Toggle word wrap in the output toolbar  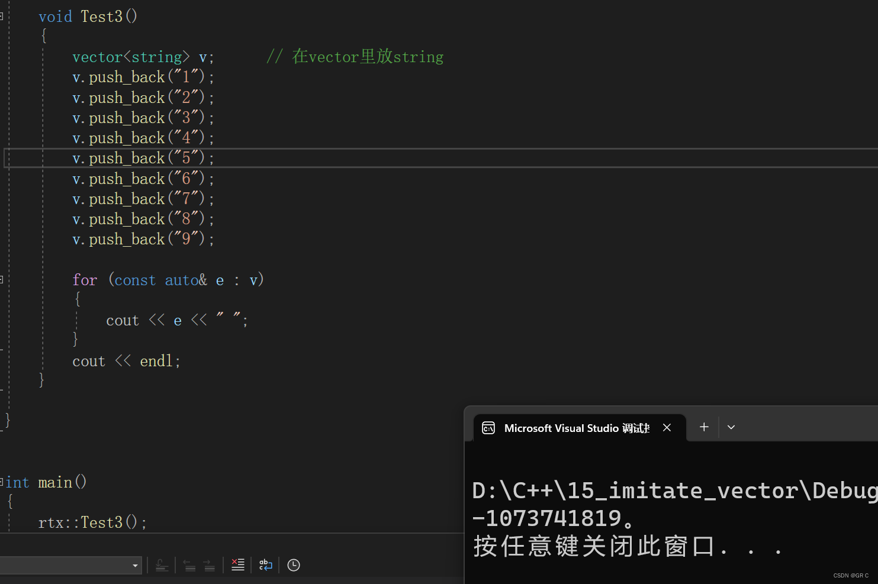tap(266, 565)
